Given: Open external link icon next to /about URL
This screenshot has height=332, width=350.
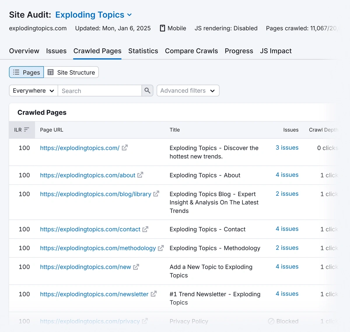Looking at the screenshot, I should [140, 175].
